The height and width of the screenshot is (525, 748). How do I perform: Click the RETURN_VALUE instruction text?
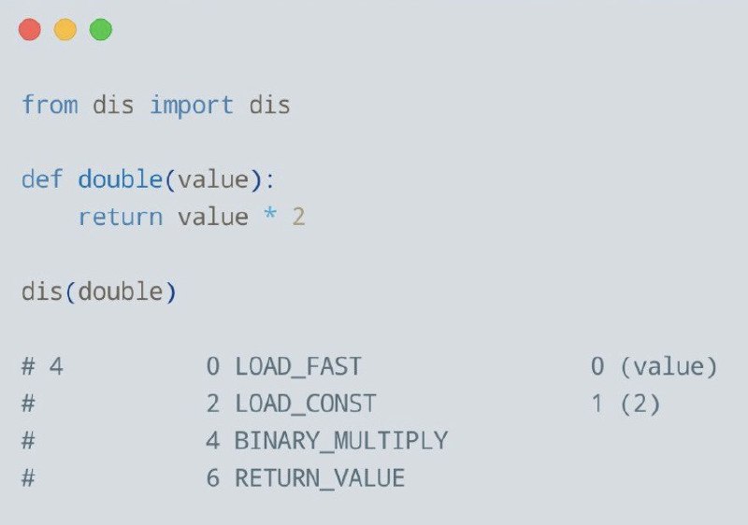(x=320, y=478)
